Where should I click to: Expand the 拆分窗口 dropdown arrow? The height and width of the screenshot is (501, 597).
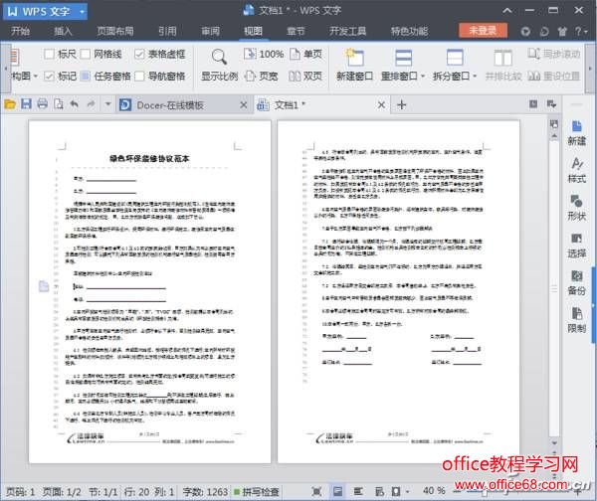(x=475, y=77)
